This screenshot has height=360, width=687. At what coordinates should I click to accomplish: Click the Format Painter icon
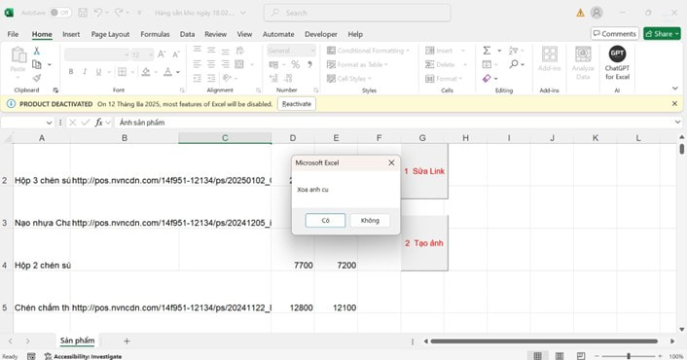pyautogui.click(x=37, y=78)
